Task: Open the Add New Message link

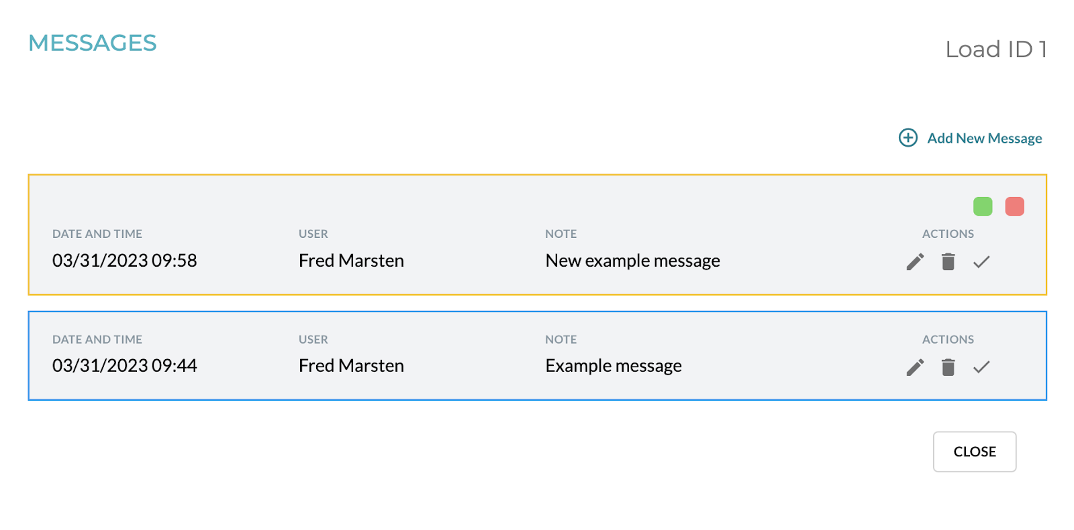Action: coord(984,138)
